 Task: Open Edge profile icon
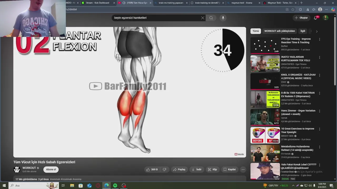point(320,9)
